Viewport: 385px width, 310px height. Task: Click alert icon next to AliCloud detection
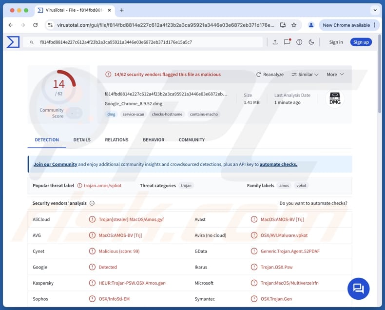[92, 219]
